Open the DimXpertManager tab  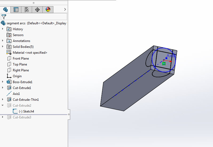[x=37, y=10]
